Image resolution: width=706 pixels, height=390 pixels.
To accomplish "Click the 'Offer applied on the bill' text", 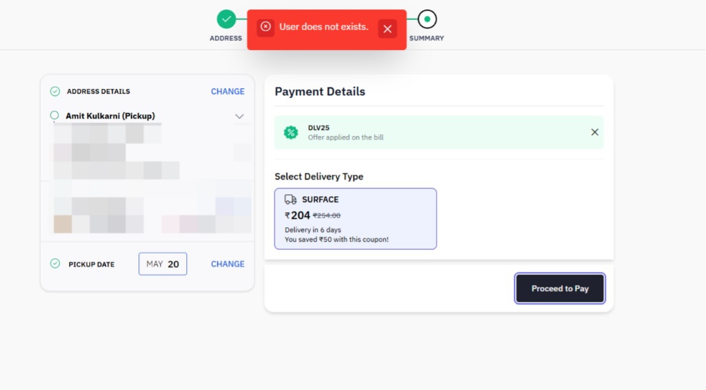I will 345,138.
